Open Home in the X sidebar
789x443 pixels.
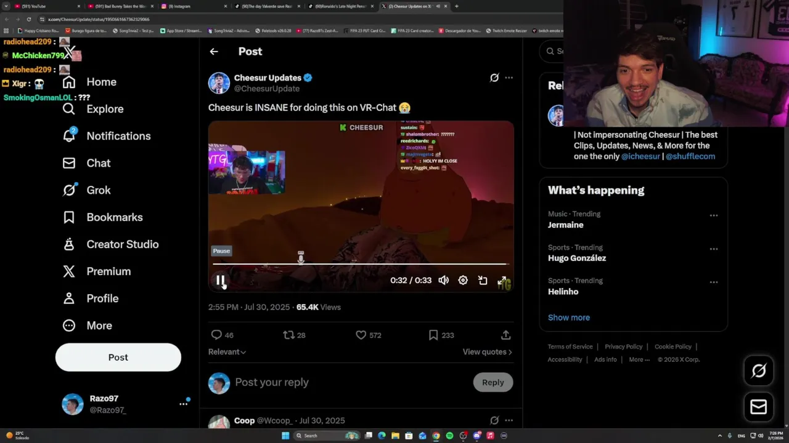click(x=89, y=82)
